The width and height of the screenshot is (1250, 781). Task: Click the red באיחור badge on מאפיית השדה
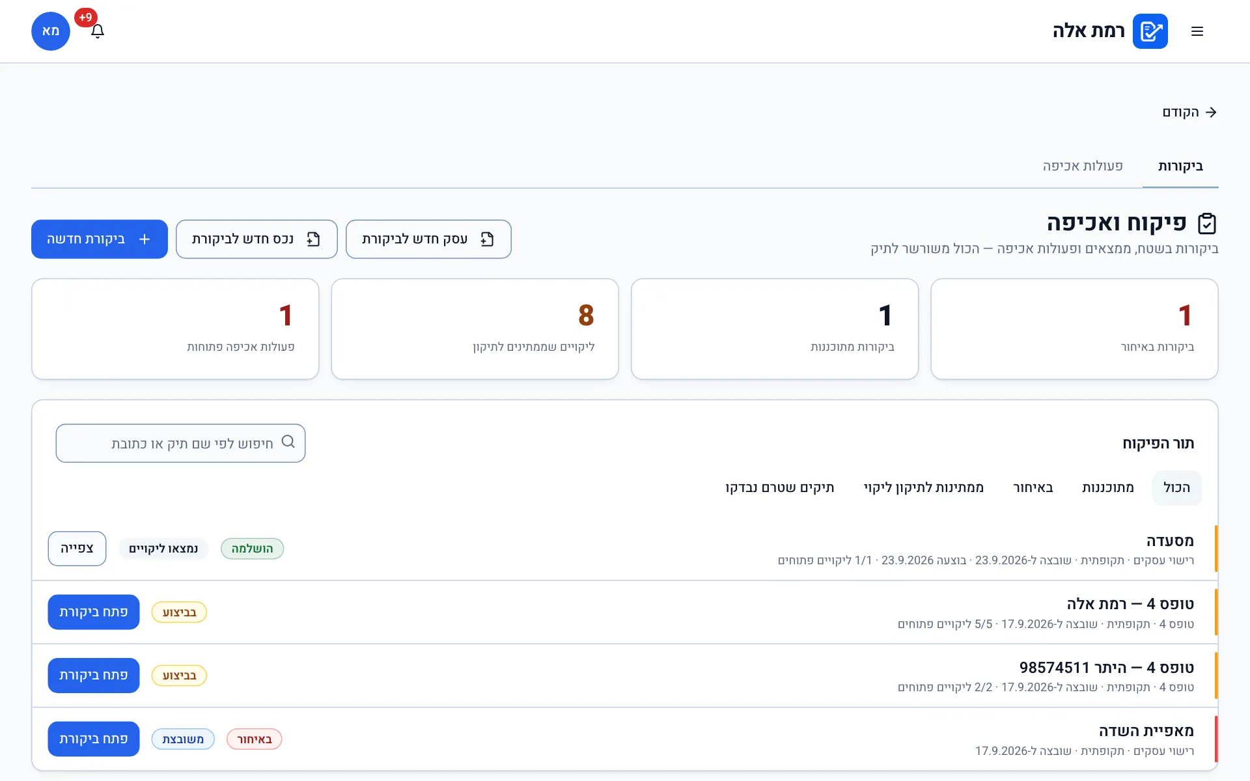(255, 739)
